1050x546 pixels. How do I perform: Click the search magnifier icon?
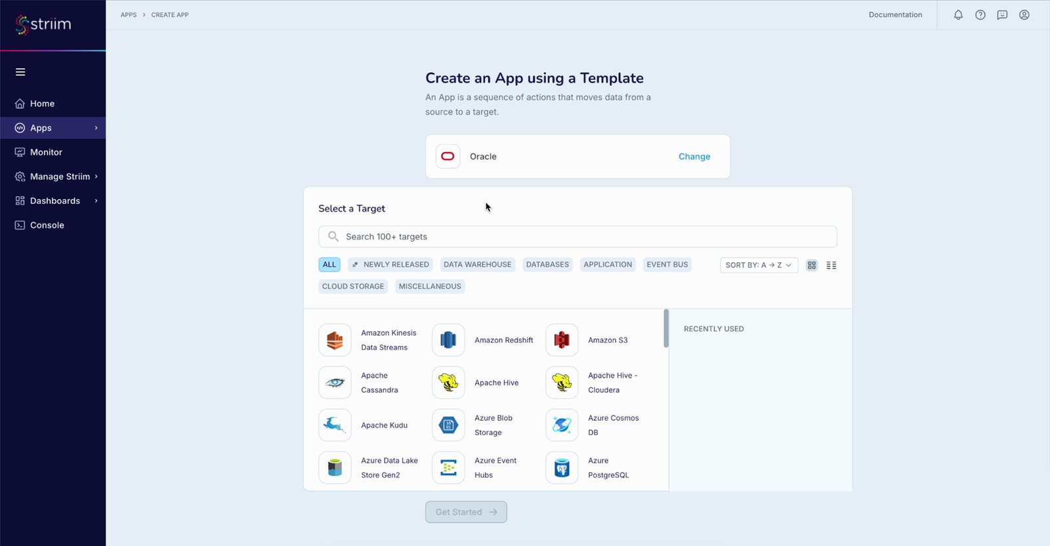click(x=333, y=237)
